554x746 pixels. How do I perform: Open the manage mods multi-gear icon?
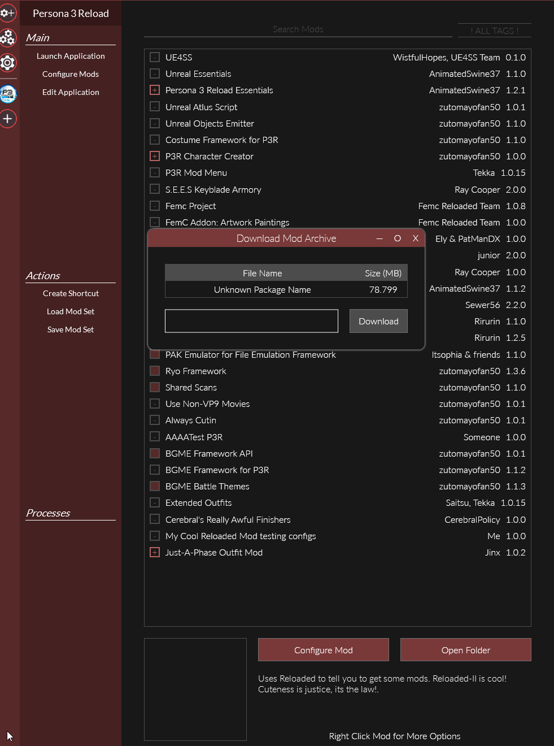point(7,37)
